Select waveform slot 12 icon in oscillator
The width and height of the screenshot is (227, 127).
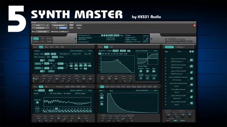click(x=78, y=111)
